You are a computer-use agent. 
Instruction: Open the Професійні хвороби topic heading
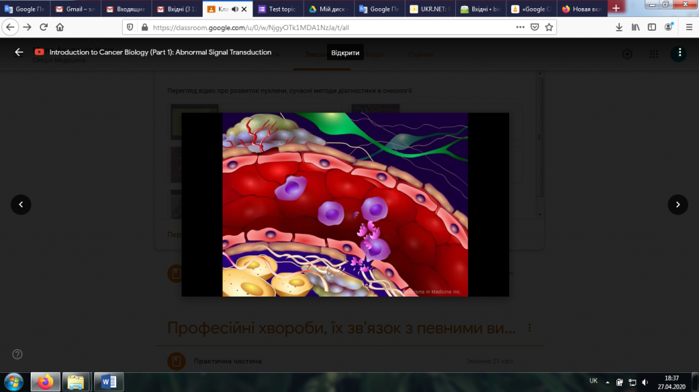(x=341, y=328)
